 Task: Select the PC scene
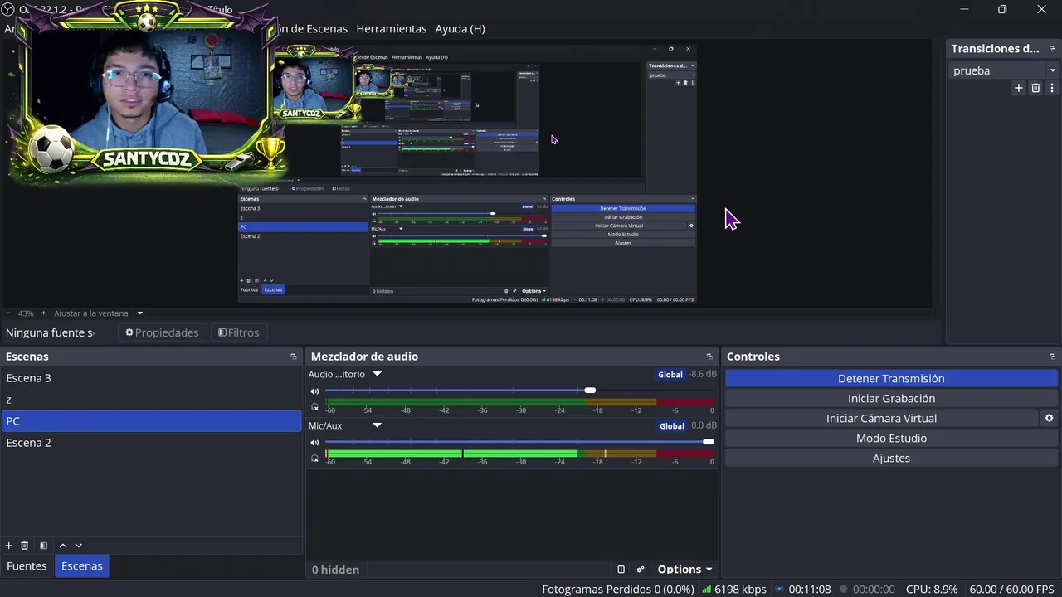(x=151, y=421)
